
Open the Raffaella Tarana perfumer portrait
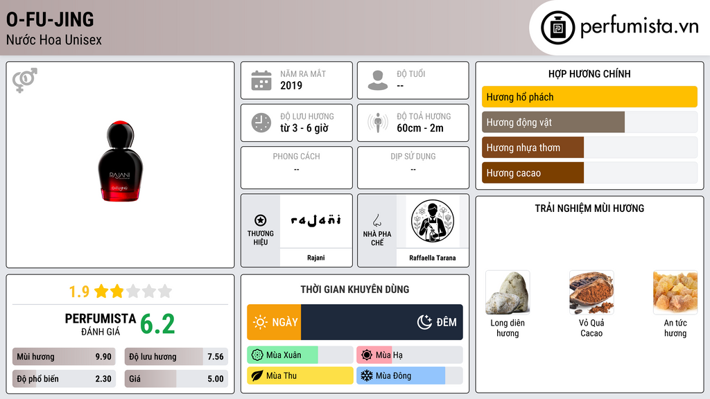tap(433, 221)
